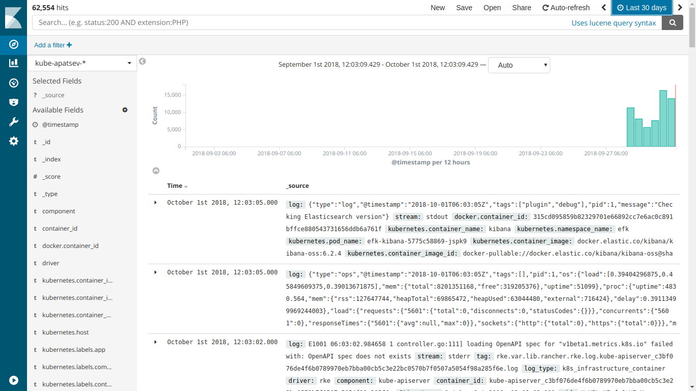This screenshot has width=696, height=391.
Task: Expand the second 12:03:05.000 ops row
Action: tap(155, 272)
